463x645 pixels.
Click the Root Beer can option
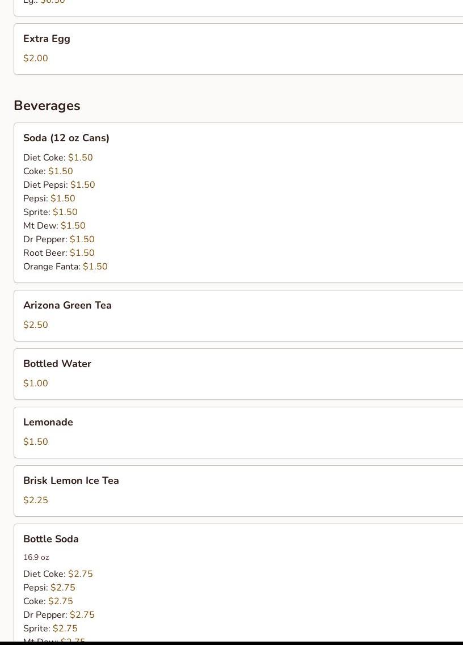(58, 253)
